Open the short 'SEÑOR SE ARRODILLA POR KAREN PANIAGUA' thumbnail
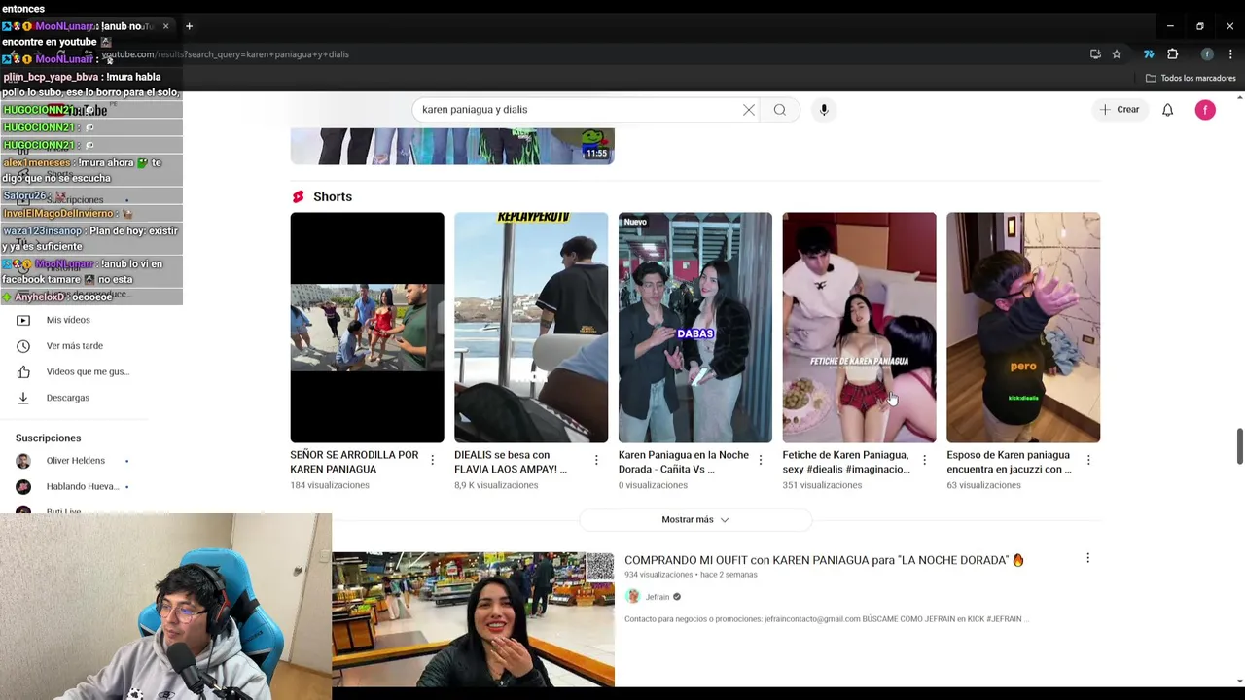This screenshot has height=700, width=1245. tap(367, 328)
